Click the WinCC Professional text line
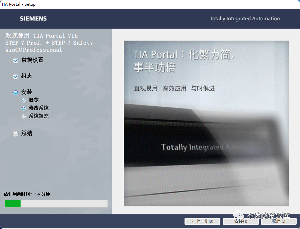This screenshot has height=229, width=300. (x=34, y=50)
